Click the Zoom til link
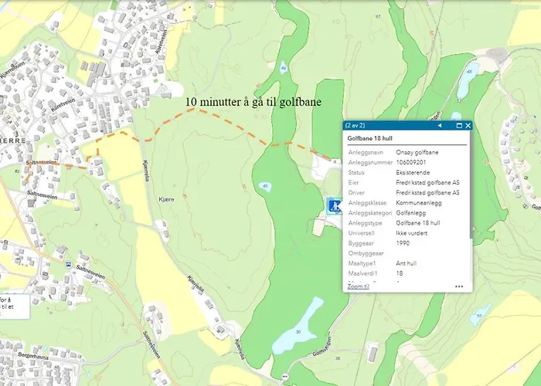The width and height of the screenshot is (541, 386). pos(358,286)
